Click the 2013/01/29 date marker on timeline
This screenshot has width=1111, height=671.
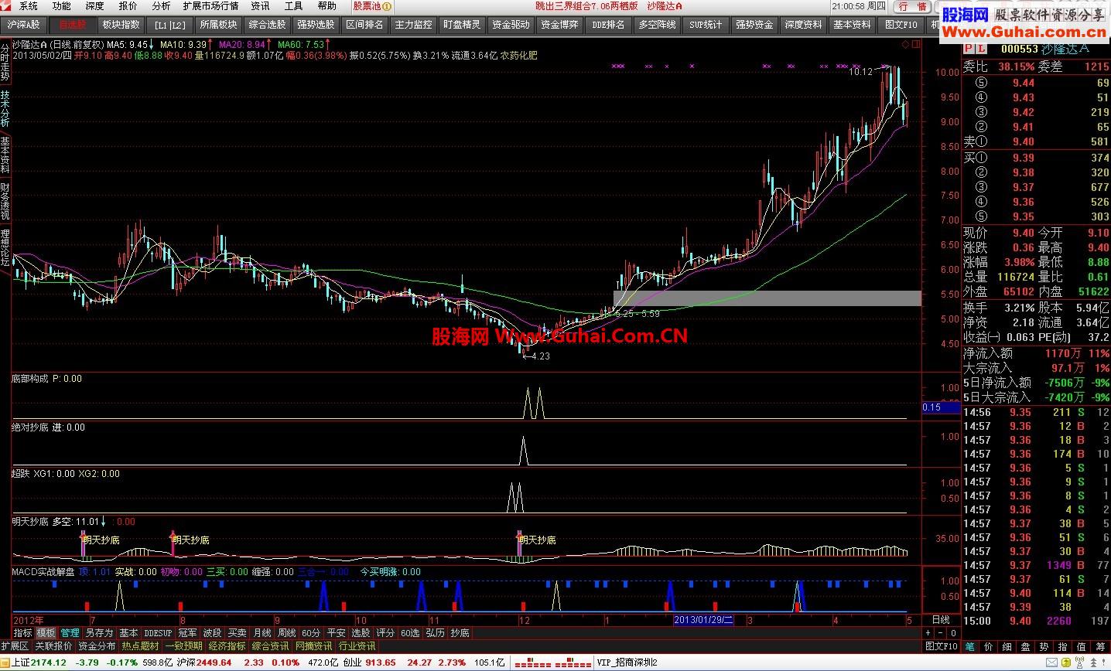702,620
